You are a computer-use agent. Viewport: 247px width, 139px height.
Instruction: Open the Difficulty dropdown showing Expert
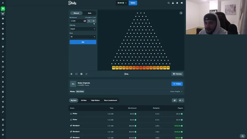pyautogui.click(x=83, y=29)
